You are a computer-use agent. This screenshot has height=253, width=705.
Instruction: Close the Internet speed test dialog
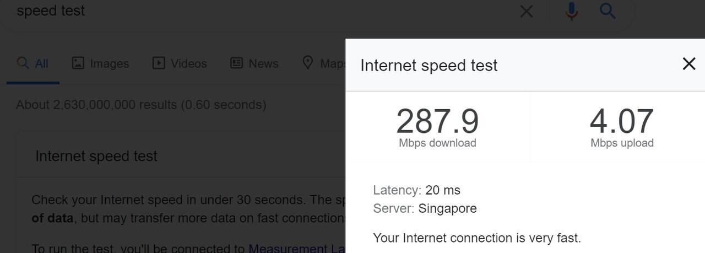point(688,64)
